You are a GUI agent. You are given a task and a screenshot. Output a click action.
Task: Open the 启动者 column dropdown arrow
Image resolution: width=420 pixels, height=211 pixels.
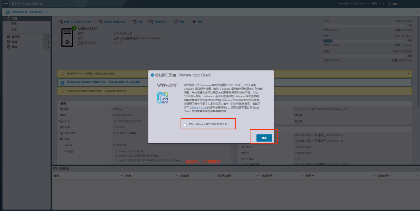coord(214,176)
